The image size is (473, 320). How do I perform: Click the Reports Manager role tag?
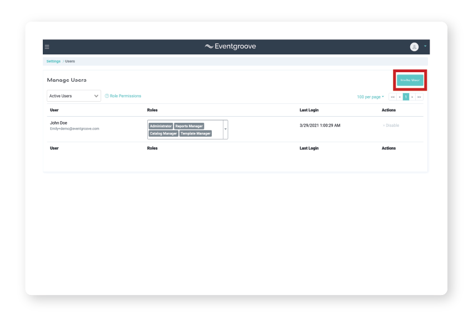189,126
